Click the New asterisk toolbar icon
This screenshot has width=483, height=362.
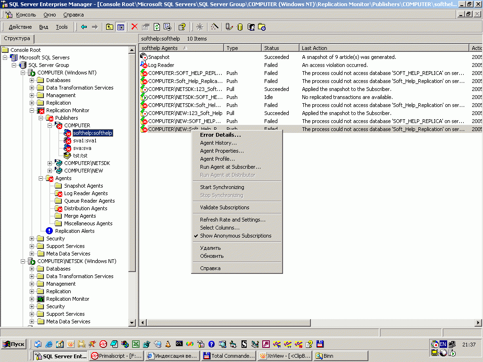click(x=200, y=27)
